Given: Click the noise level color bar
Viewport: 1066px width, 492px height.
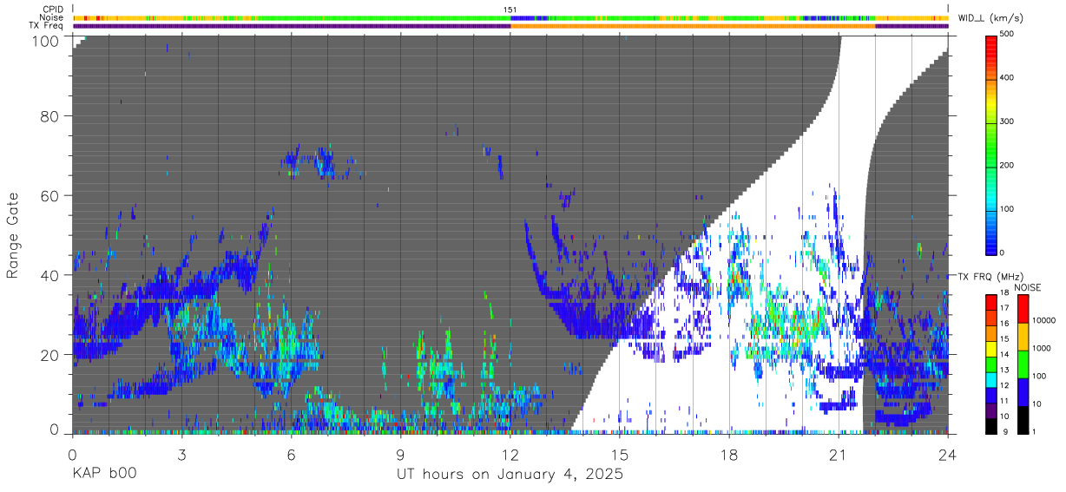Looking at the screenshot, I should [1023, 364].
